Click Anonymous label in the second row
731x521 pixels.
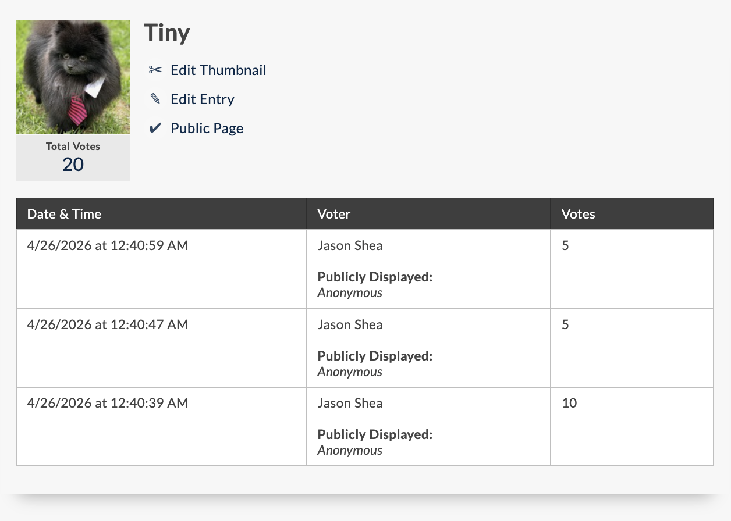(x=350, y=372)
